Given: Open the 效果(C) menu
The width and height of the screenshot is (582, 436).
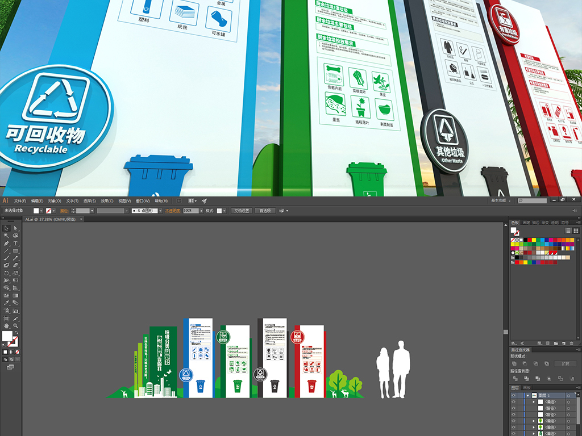Looking at the screenshot, I should point(107,201).
